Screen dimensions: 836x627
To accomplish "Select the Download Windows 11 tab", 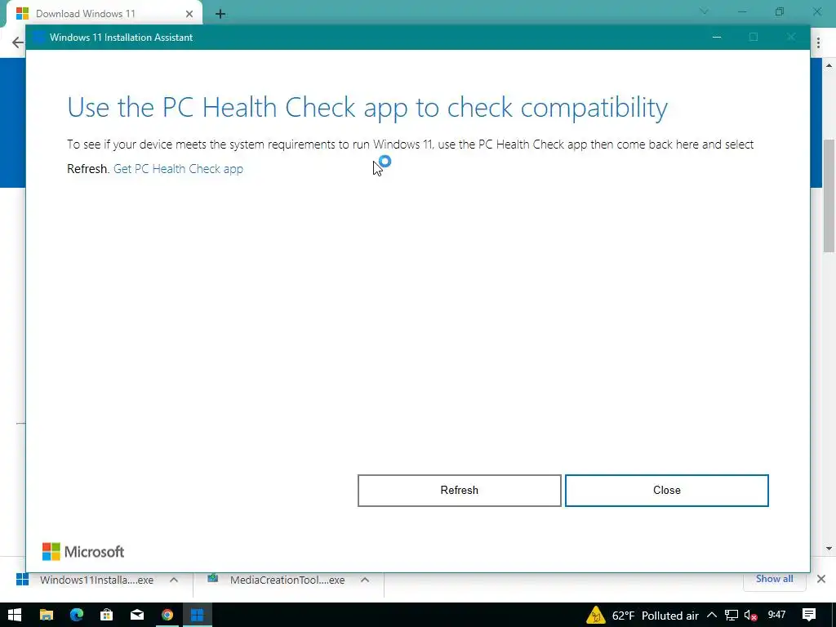I will coord(104,14).
